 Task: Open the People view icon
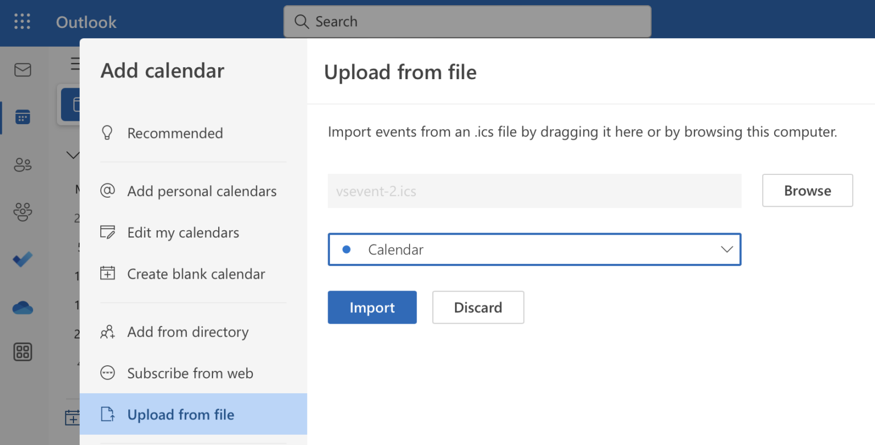pyautogui.click(x=22, y=165)
